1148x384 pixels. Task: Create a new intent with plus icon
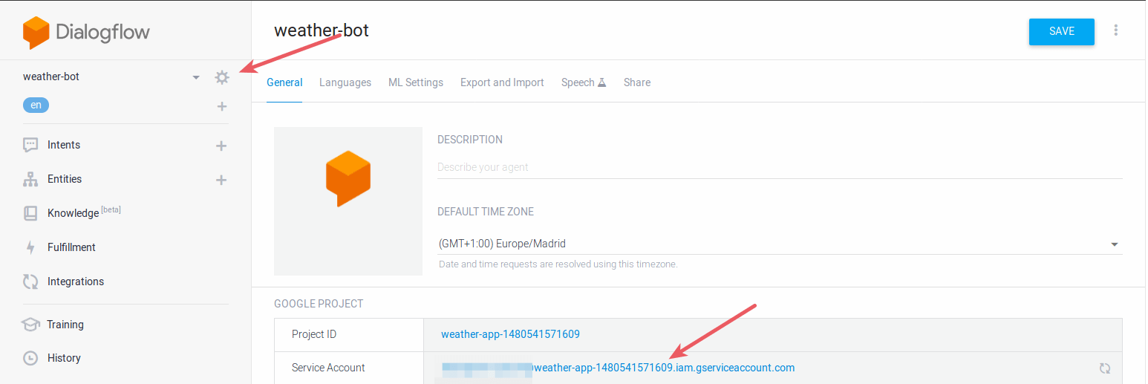221,146
